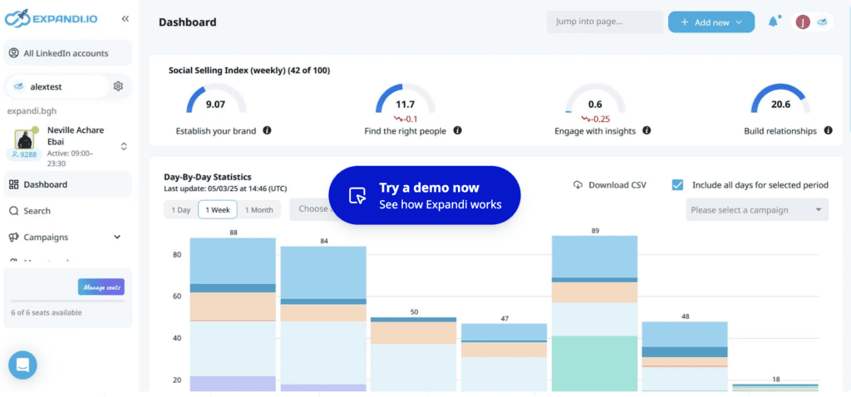Open the chat support bubble
This screenshot has width=851, height=397.
coord(22,365)
